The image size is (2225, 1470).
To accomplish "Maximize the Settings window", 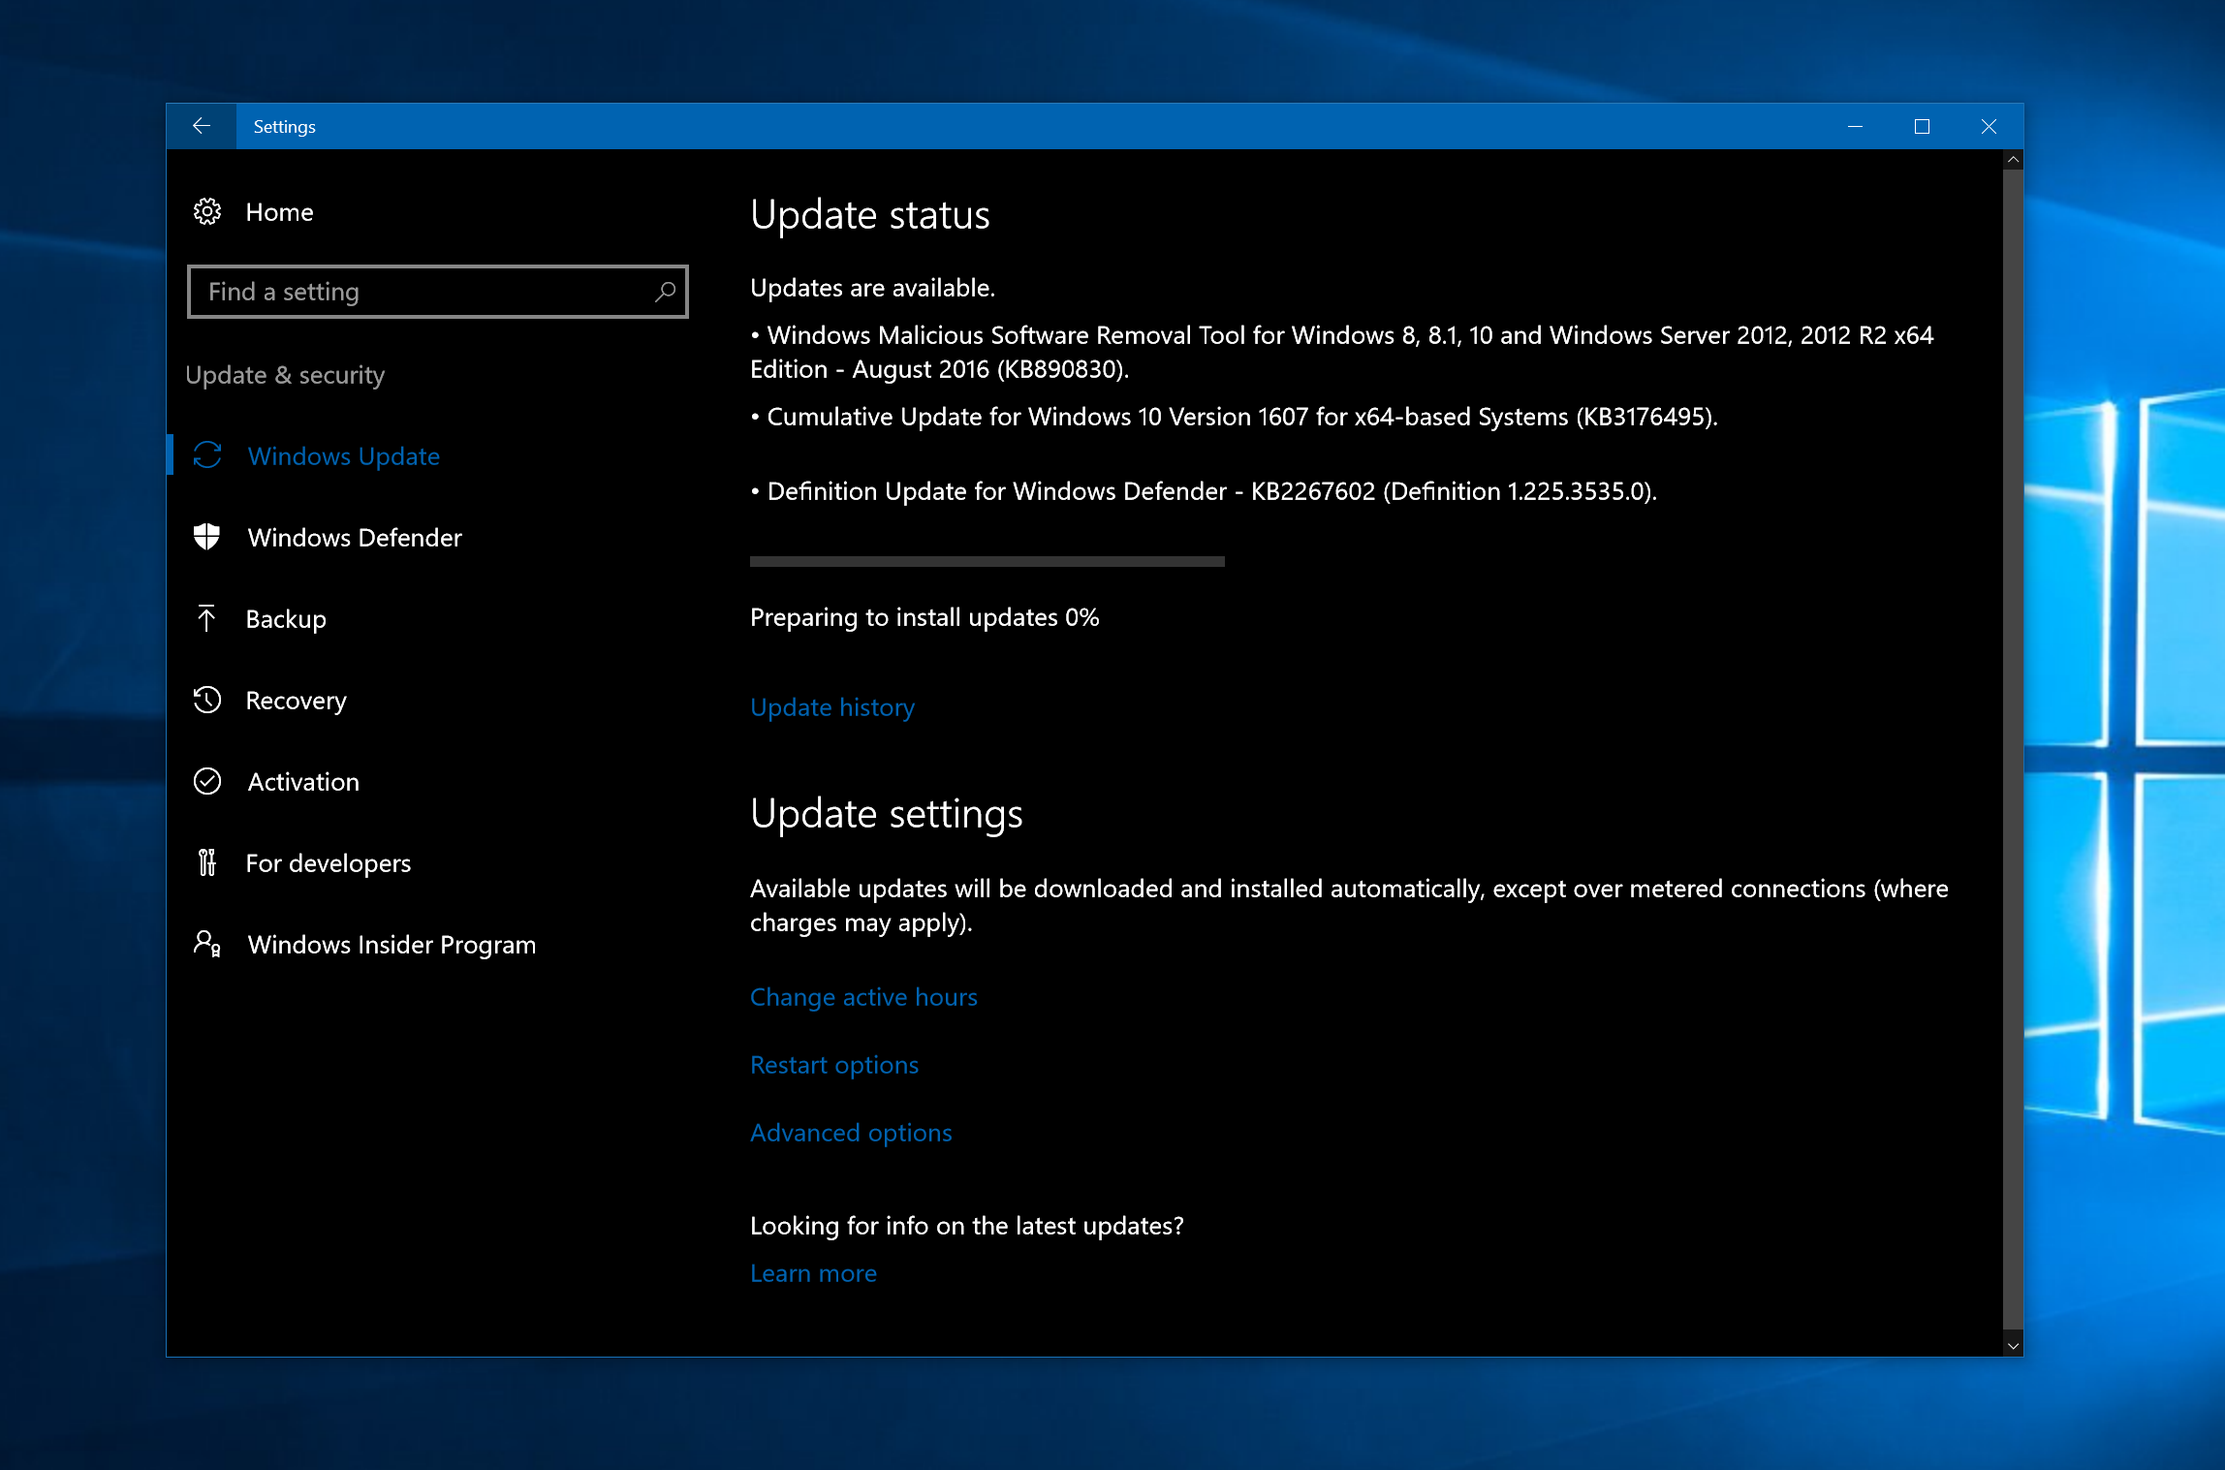I will click(x=1922, y=126).
